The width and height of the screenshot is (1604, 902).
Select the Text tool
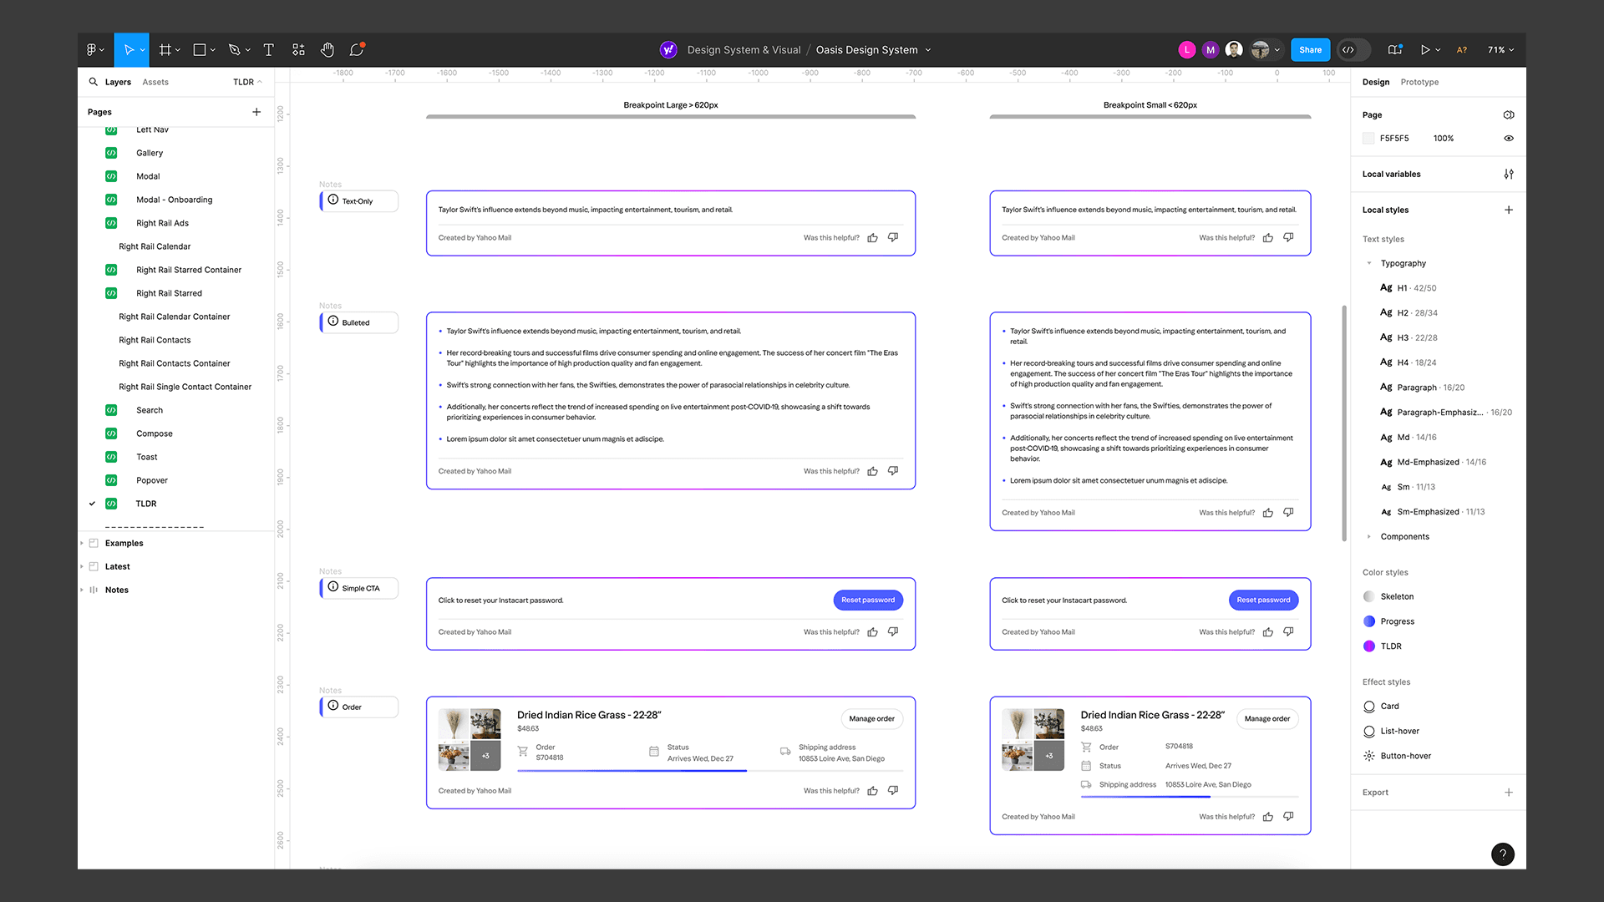click(x=268, y=50)
